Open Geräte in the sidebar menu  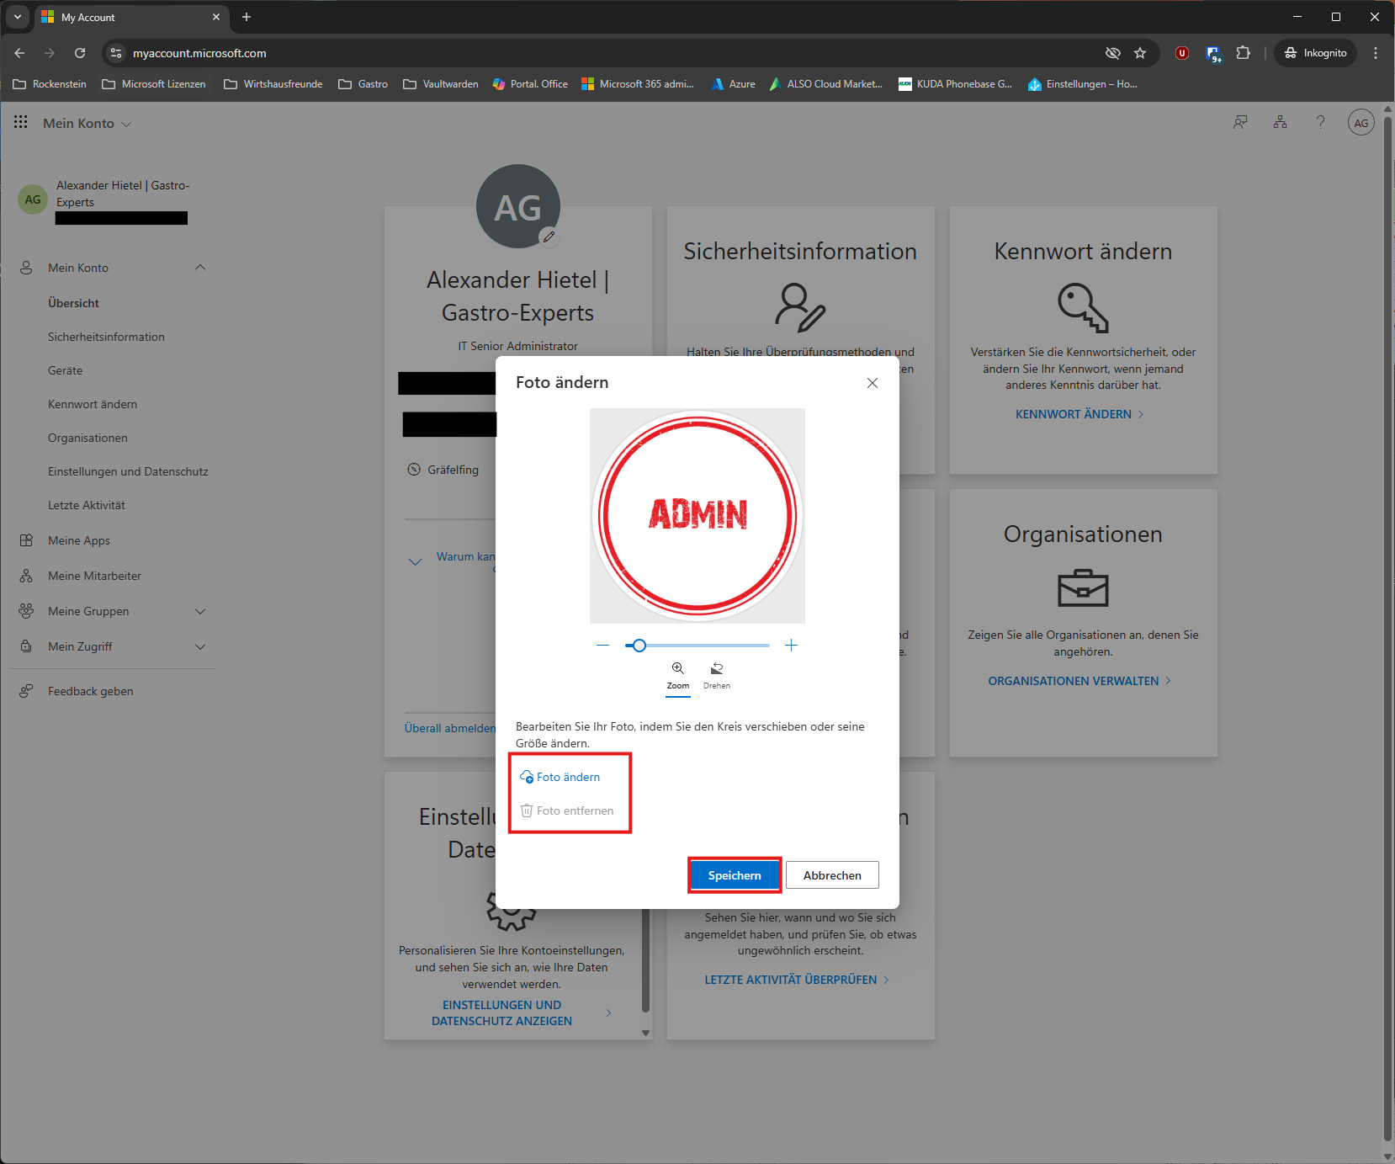(x=66, y=370)
